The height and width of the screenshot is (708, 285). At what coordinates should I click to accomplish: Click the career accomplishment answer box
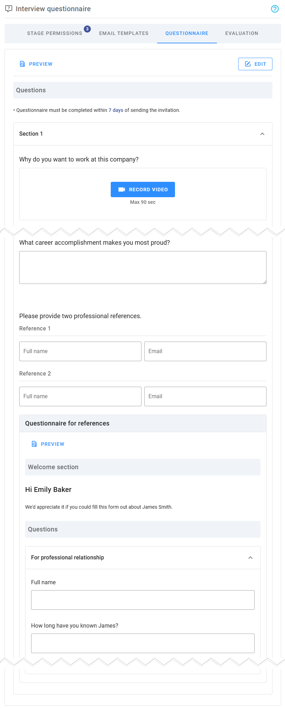pyautogui.click(x=142, y=267)
